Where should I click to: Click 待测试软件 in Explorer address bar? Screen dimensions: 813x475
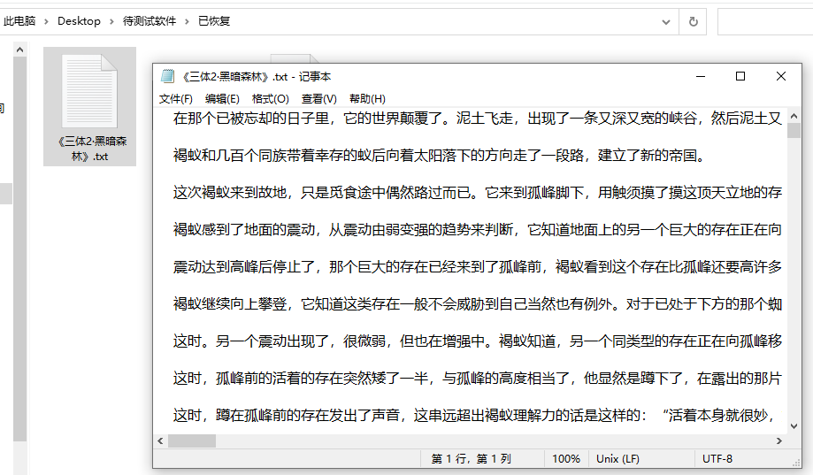pos(150,21)
